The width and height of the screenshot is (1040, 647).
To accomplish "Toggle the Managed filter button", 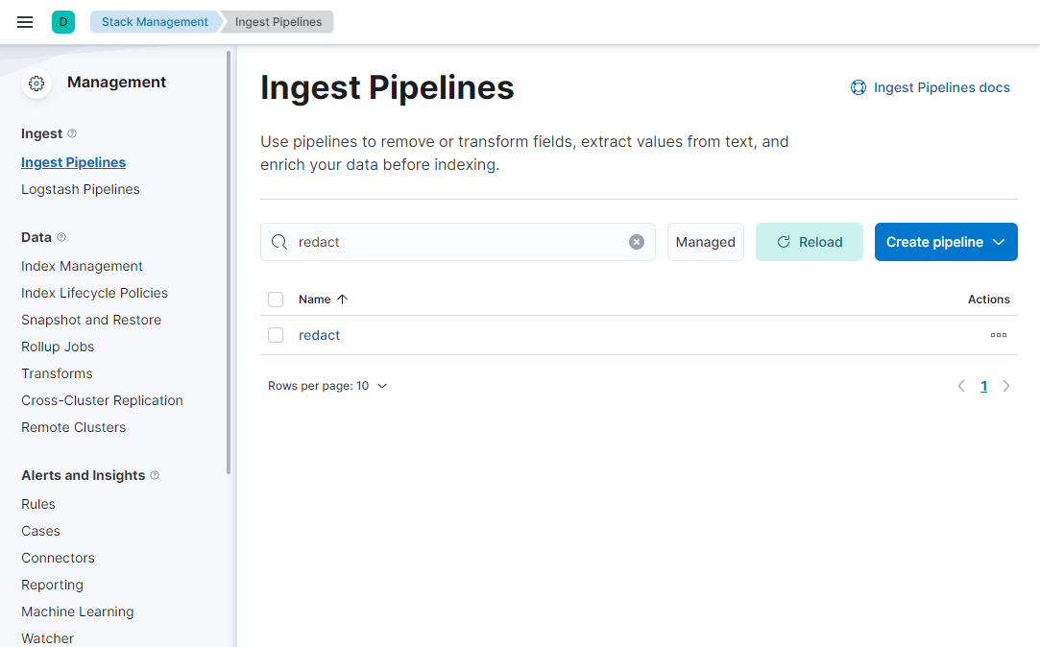I will (705, 242).
